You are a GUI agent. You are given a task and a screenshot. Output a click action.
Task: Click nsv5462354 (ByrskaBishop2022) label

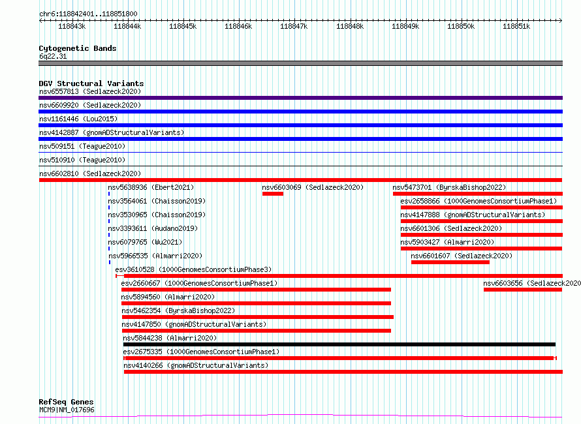click(x=179, y=310)
